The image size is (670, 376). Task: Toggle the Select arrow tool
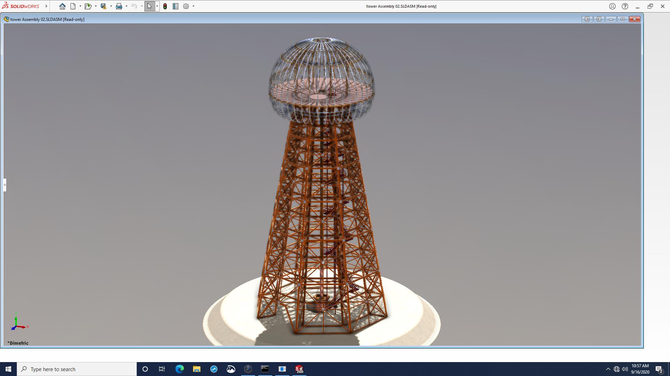149,6
